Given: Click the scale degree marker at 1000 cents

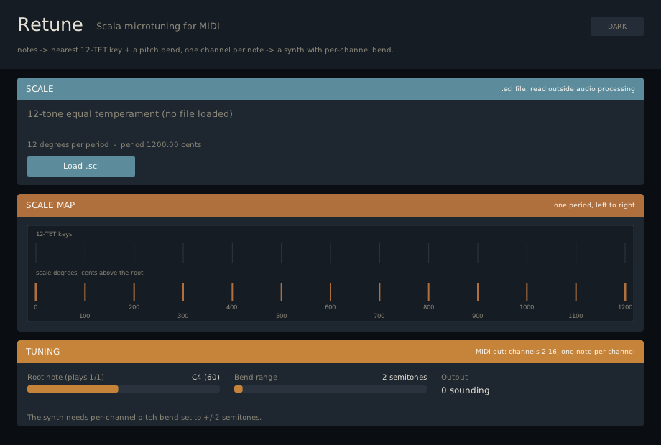Looking at the screenshot, I should pos(527,291).
